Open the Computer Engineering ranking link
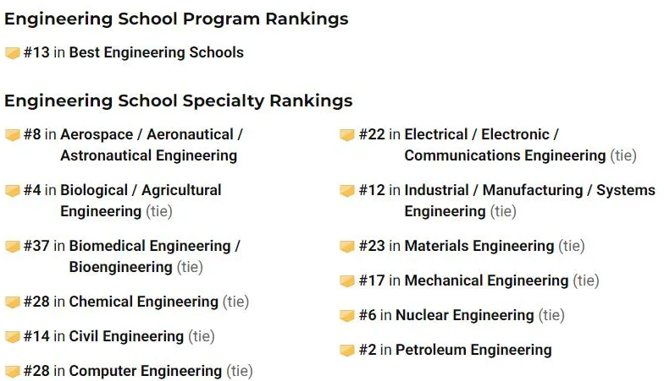Image resolution: width=664 pixels, height=381 pixels. 145,371
